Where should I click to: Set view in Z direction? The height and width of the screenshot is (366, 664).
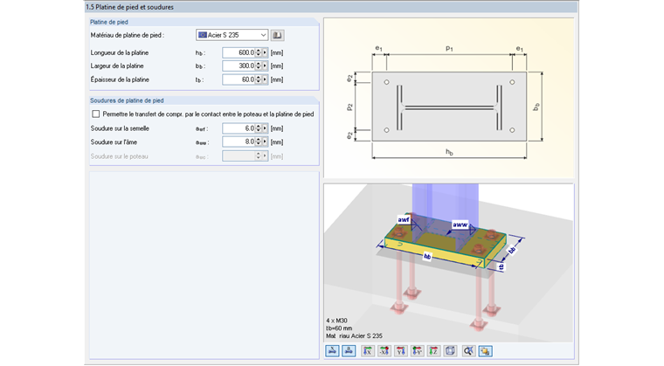[x=433, y=351]
